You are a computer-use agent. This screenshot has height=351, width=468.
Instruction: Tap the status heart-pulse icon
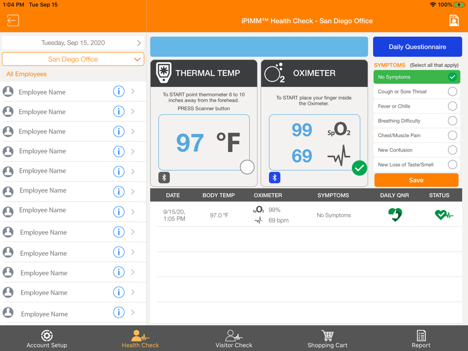(x=444, y=215)
